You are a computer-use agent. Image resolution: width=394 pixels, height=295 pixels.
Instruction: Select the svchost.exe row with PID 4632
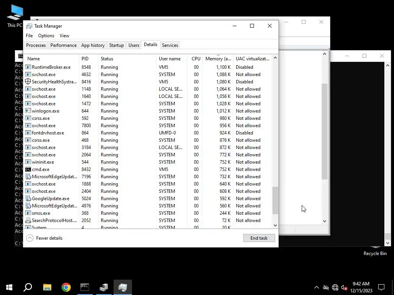coord(148,75)
